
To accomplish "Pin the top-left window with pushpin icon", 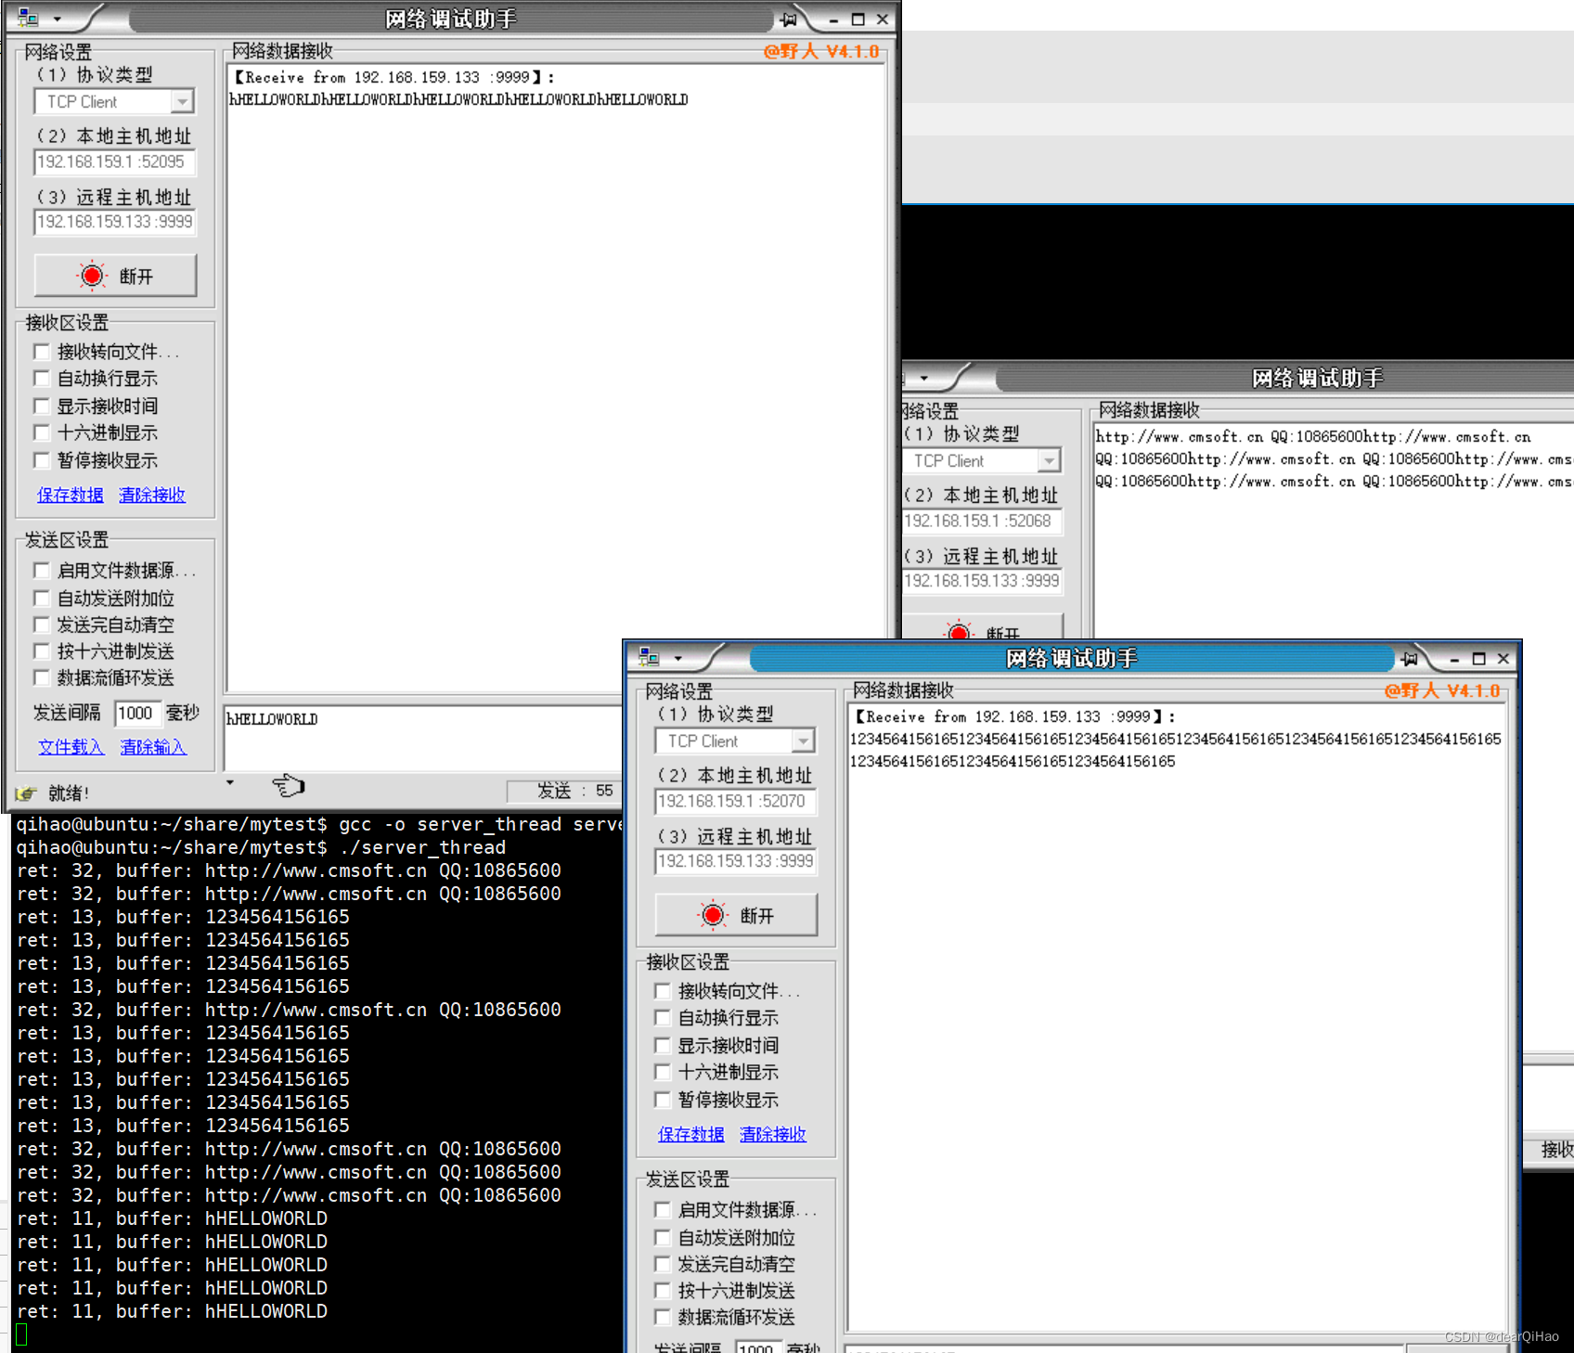I will pyautogui.click(x=789, y=19).
